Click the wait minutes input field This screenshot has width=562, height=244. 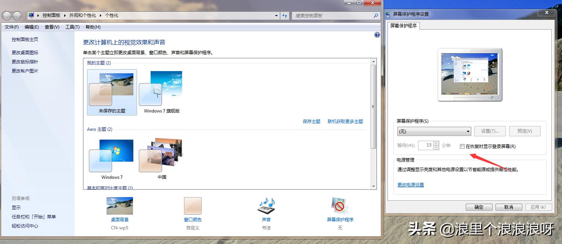[x=425, y=145]
